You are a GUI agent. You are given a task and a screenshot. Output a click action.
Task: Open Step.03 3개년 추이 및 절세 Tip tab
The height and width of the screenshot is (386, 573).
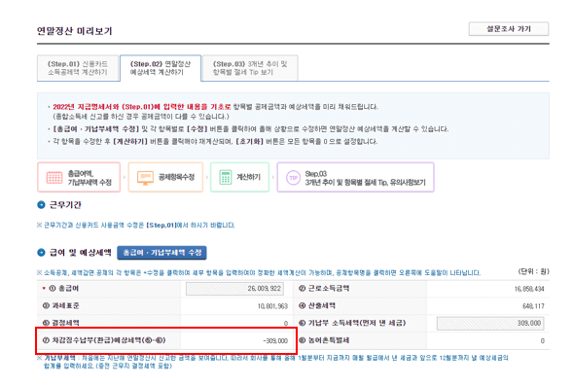click(250, 68)
